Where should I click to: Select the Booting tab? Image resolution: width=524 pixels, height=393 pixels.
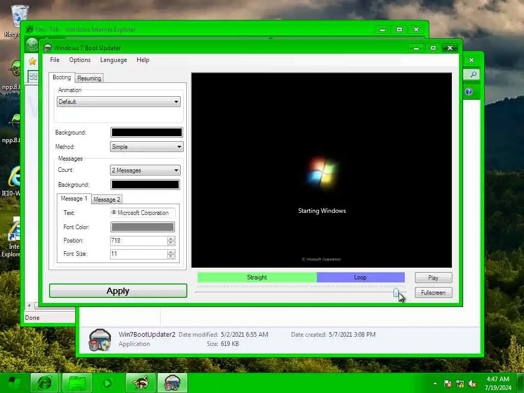[62, 77]
